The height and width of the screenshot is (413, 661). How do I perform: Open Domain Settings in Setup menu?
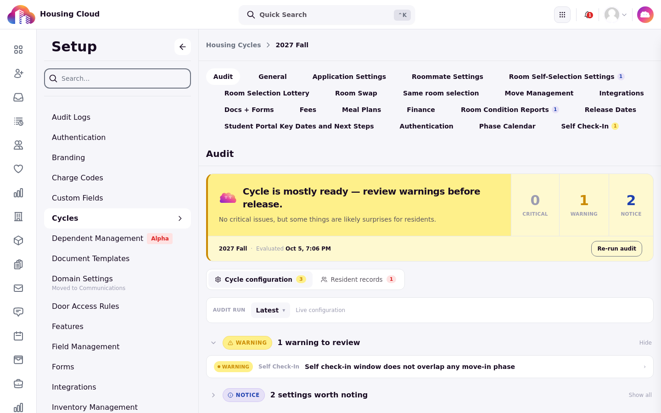118,283
